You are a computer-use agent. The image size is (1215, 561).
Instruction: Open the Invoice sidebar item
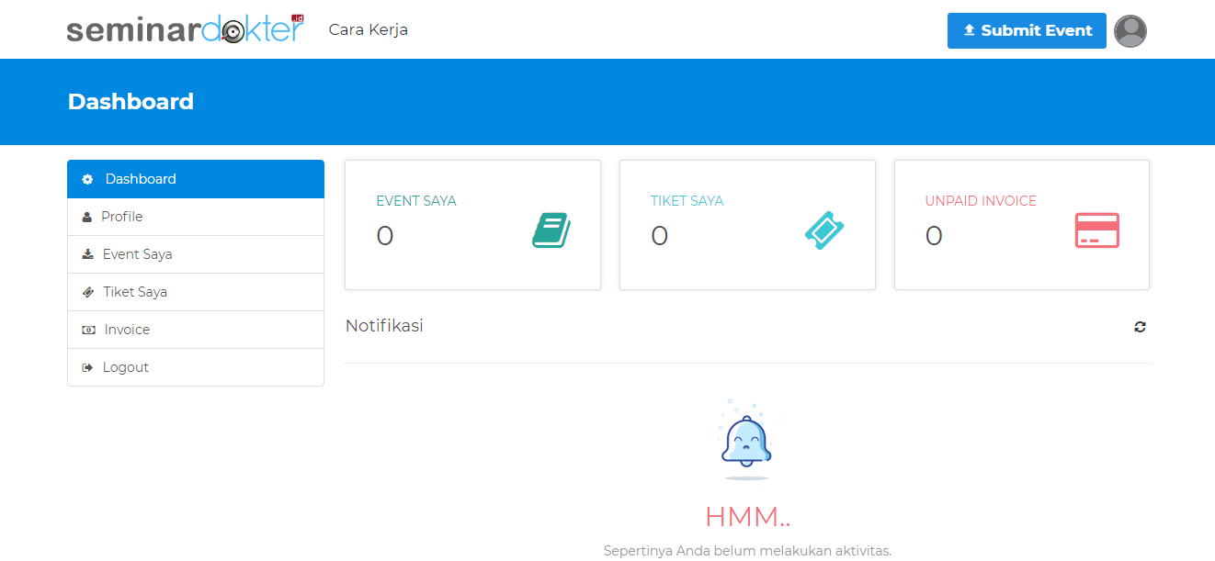[x=127, y=330]
